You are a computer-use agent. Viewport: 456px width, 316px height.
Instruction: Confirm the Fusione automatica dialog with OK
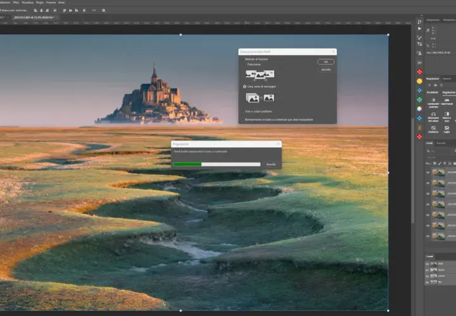click(326, 62)
